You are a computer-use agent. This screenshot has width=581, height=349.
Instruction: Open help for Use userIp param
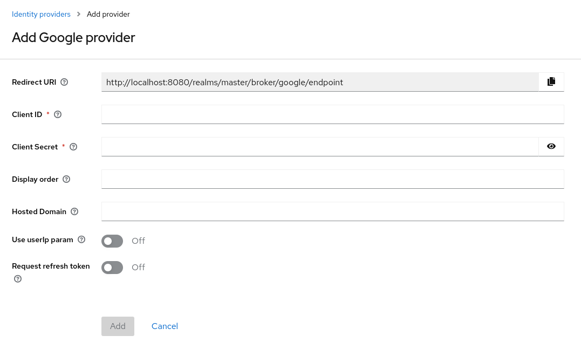click(81, 239)
